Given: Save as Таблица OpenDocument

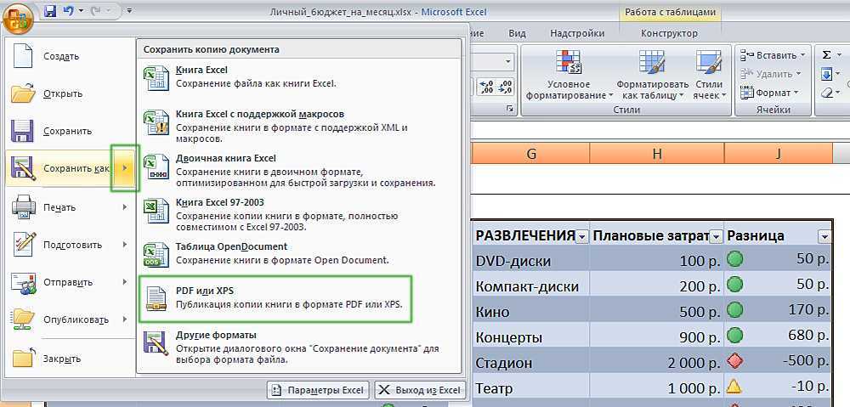Looking at the screenshot, I should coord(299,253).
